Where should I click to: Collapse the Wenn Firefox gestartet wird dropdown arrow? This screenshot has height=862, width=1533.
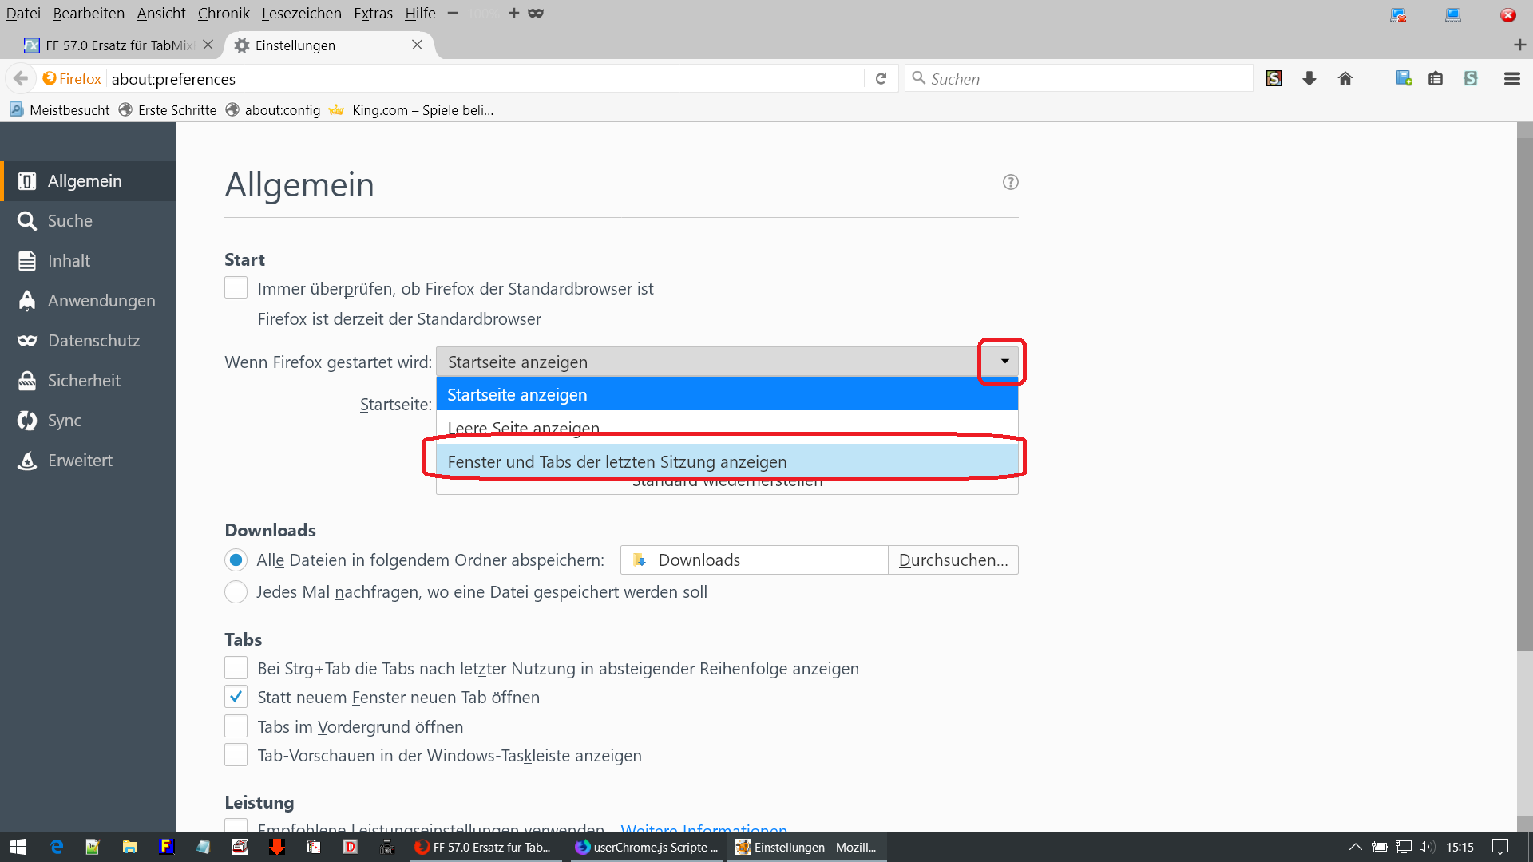(1004, 362)
